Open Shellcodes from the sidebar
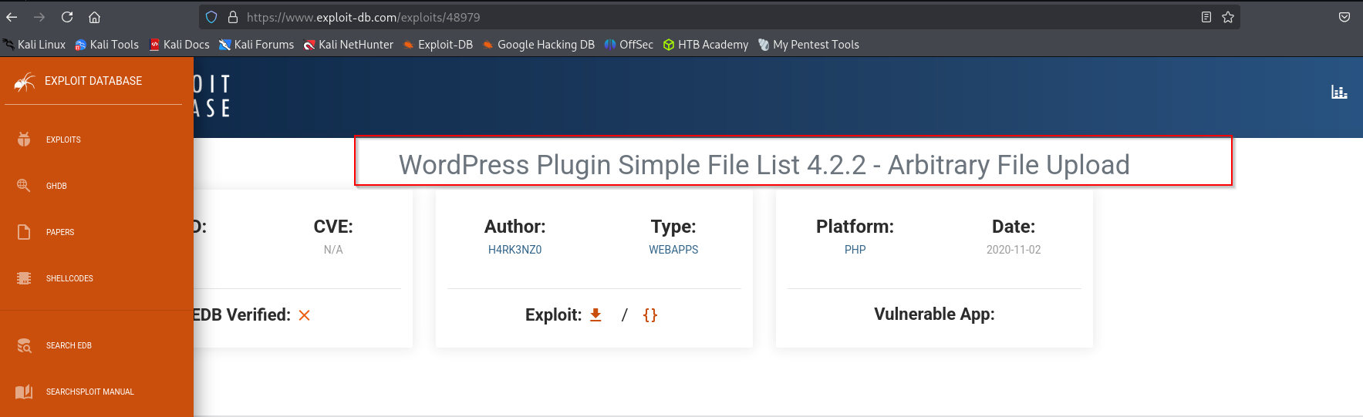 69,278
